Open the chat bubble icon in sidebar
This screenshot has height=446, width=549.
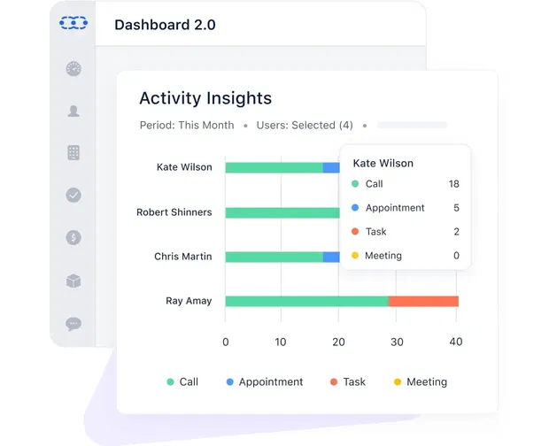73,324
